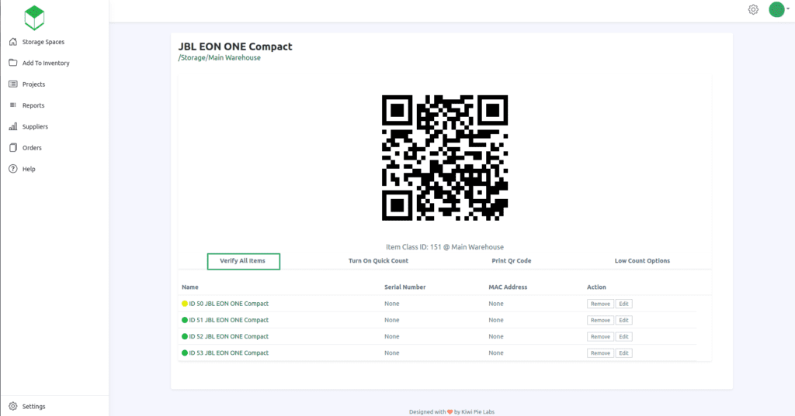Click Verify All Items tab
795x416 pixels.
243,261
